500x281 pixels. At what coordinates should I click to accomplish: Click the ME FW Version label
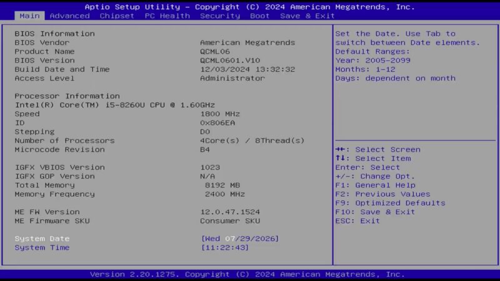pyautogui.click(x=47, y=212)
